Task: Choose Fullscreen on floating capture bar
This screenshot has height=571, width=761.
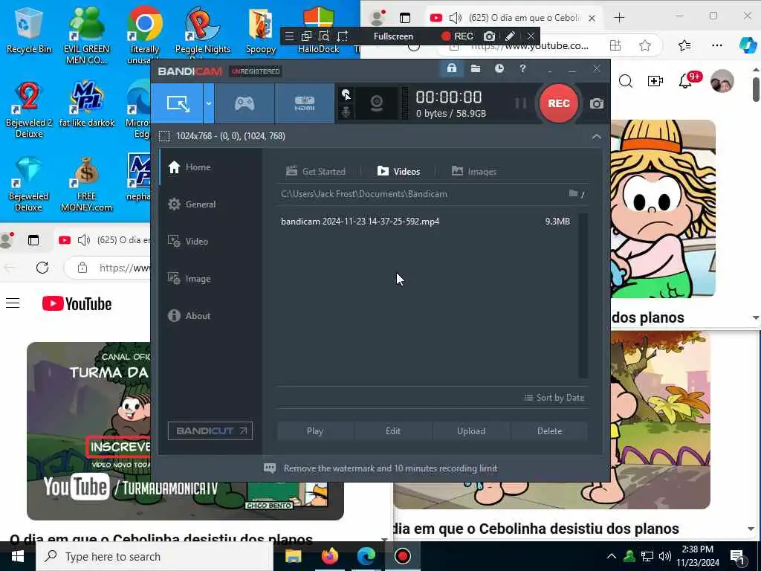Action: 393,36
